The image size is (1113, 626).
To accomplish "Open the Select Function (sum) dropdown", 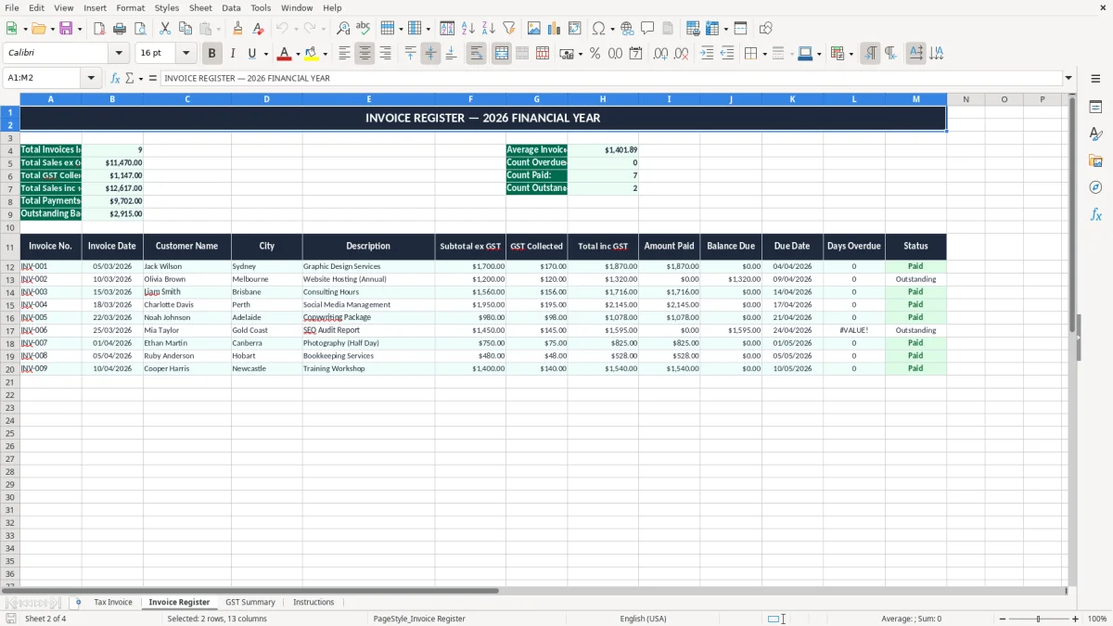I will coord(141,79).
